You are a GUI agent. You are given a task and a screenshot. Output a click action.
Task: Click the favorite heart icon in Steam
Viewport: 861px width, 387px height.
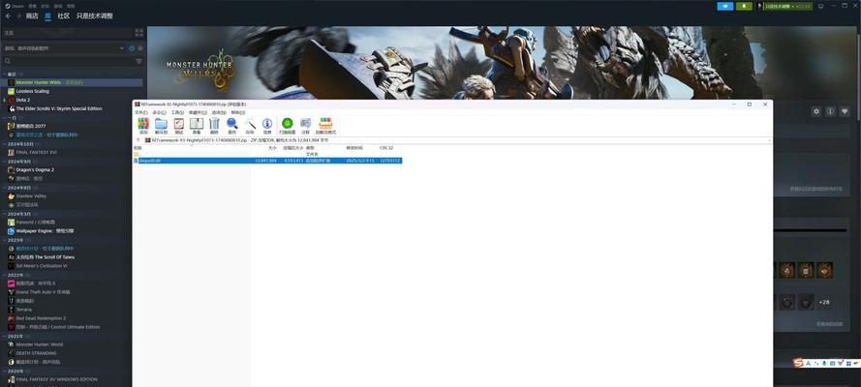tap(845, 111)
